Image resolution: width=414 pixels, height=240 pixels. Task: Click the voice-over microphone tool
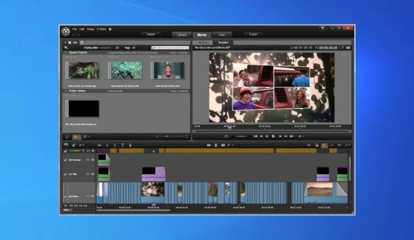click(x=130, y=145)
